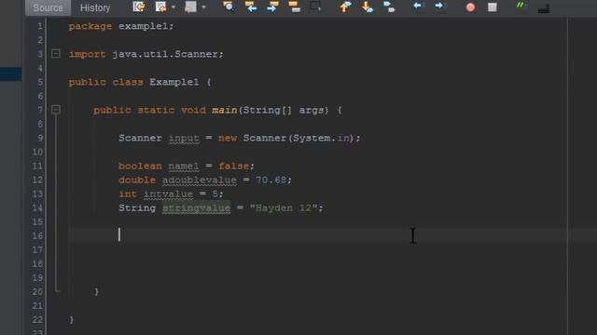Viewport: 597px width, 335px height.
Task: Click the class name 'Example1' on line 5
Action: pyautogui.click(x=174, y=82)
